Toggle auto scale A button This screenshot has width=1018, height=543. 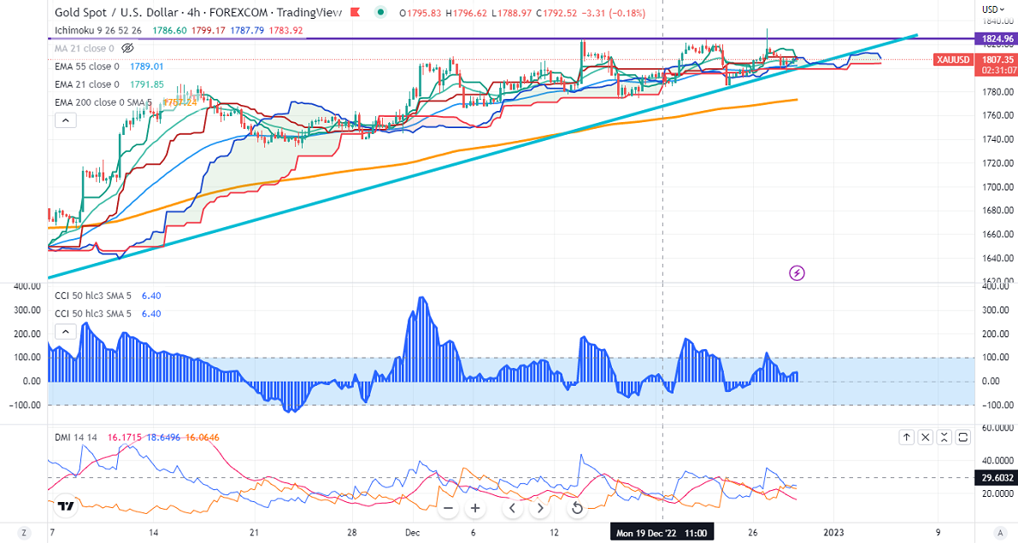tap(1000, 533)
